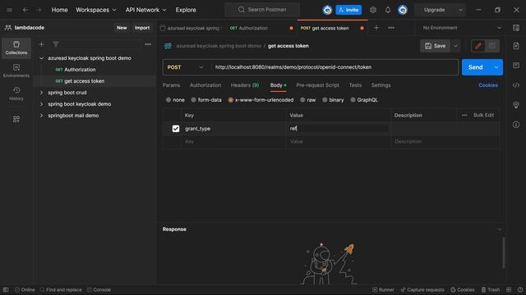
Task: Open the Cookies link
Action: tap(488, 85)
